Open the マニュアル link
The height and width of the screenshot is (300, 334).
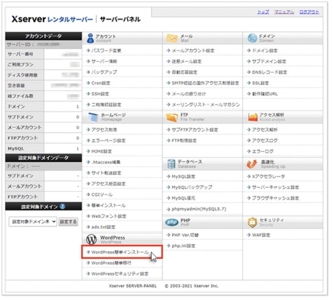(284, 12)
